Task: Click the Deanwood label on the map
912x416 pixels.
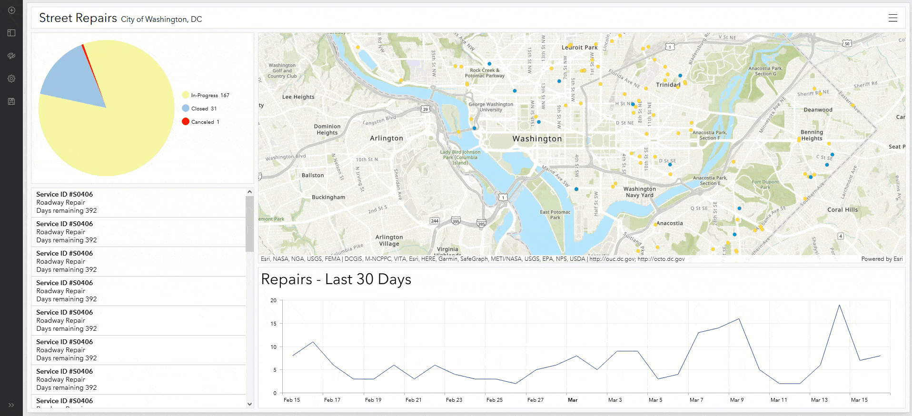Action: pyautogui.click(x=818, y=110)
